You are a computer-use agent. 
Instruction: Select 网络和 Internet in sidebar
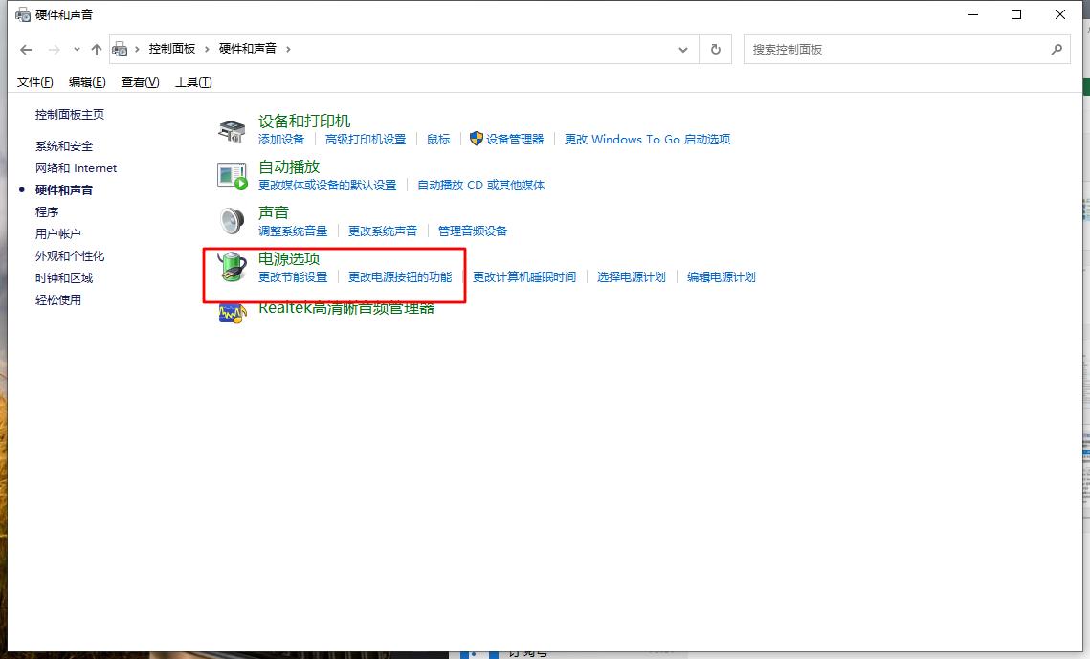pos(76,167)
